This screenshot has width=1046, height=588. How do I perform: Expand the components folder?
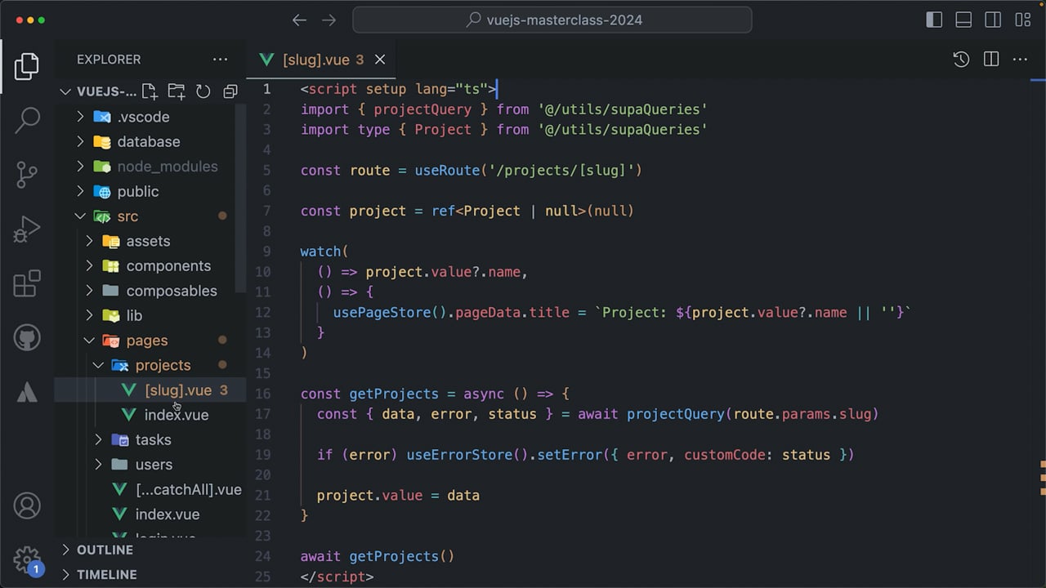click(x=89, y=266)
